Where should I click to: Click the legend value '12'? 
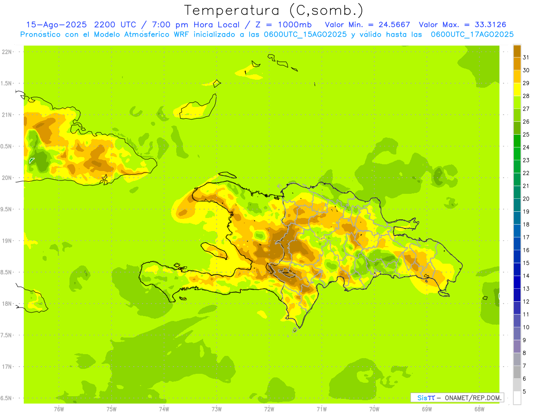[526, 301]
